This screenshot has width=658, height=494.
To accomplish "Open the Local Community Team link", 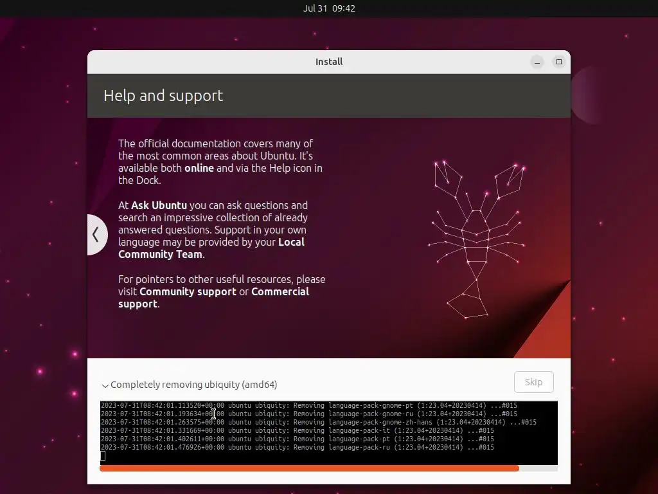I will click(x=211, y=248).
